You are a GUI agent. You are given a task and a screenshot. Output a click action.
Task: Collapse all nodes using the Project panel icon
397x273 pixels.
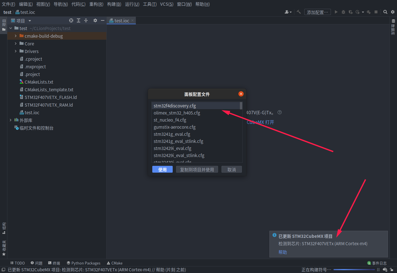pyautogui.click(x=86, y=20)
